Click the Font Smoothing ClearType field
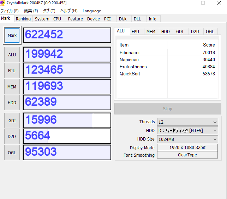 point(187,155)
